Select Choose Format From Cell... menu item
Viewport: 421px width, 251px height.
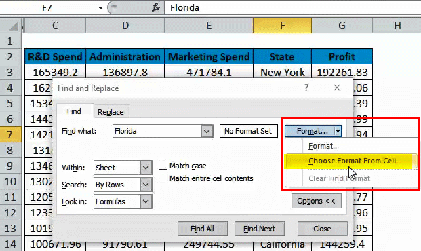352,161
